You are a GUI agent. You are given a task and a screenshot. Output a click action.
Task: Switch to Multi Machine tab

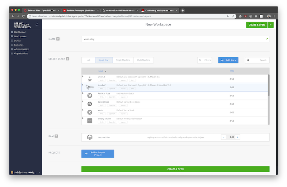[x=143, y=60]
